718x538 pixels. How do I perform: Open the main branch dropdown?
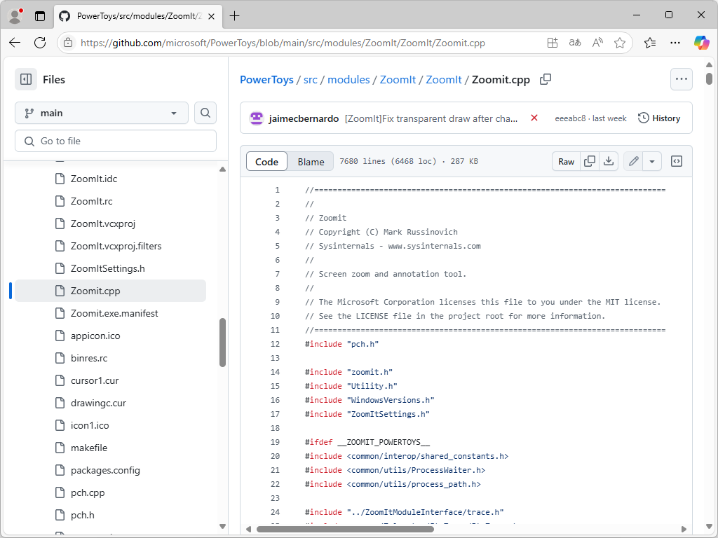101,113
